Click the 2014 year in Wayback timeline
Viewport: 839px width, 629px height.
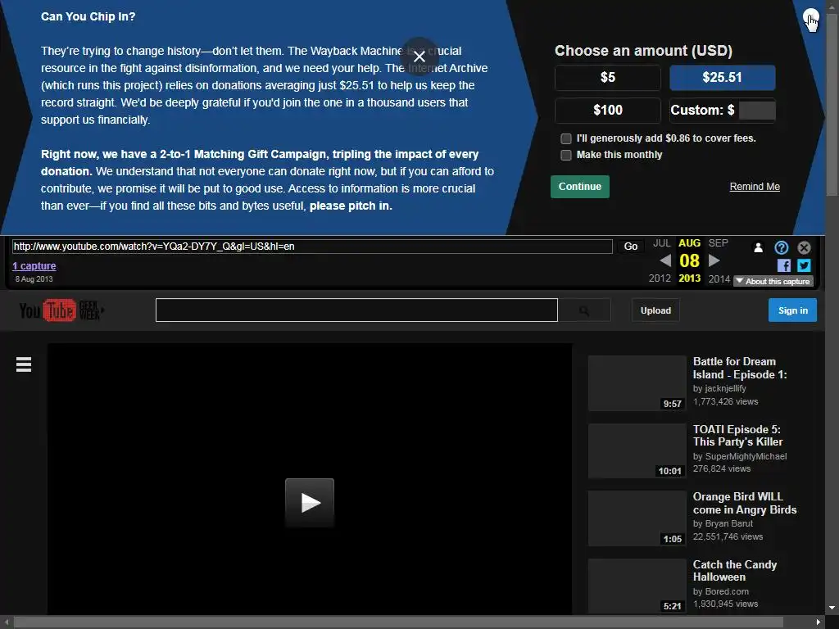click(719, 278)
